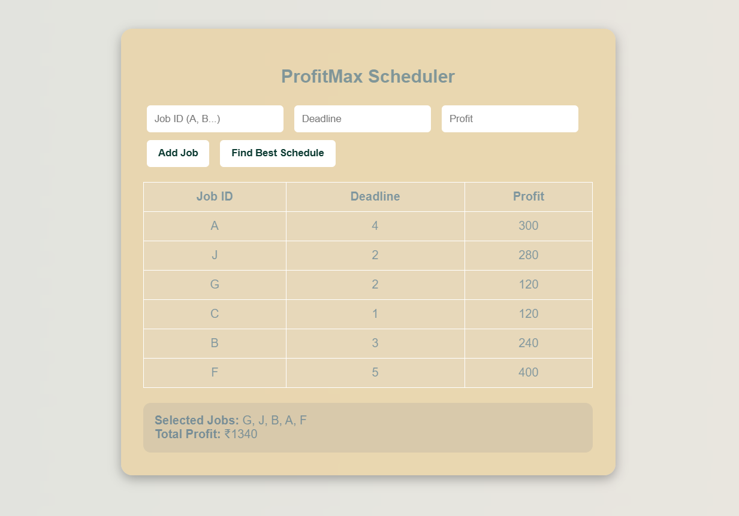Click the profit value 280
Viewport: 739px width, 516px height.
[528, 255]
